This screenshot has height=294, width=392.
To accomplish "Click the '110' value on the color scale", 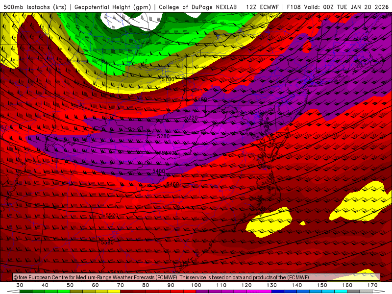I will point(221,285).
